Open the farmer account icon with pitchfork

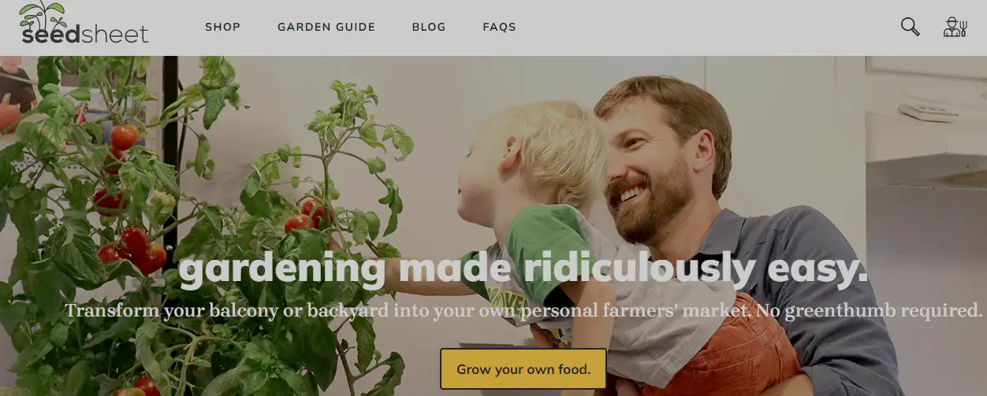(x=955, y=27)
